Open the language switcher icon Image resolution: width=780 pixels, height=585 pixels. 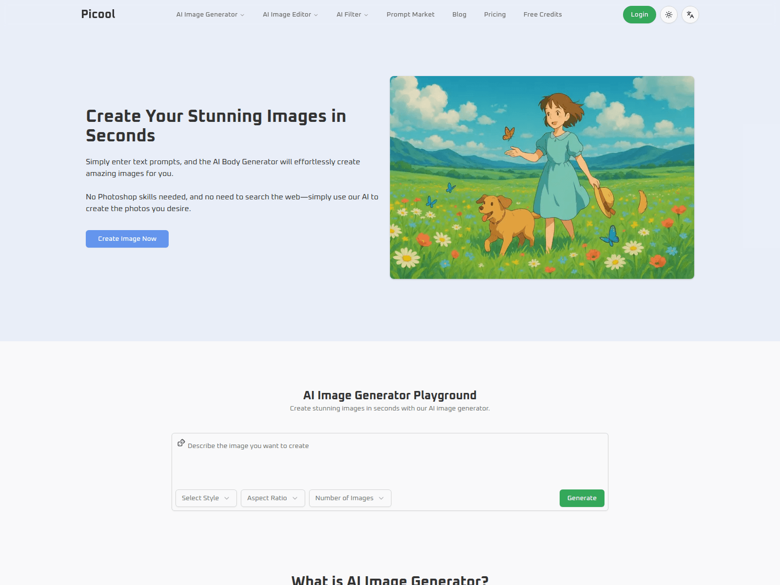click(x=690, y=15)
